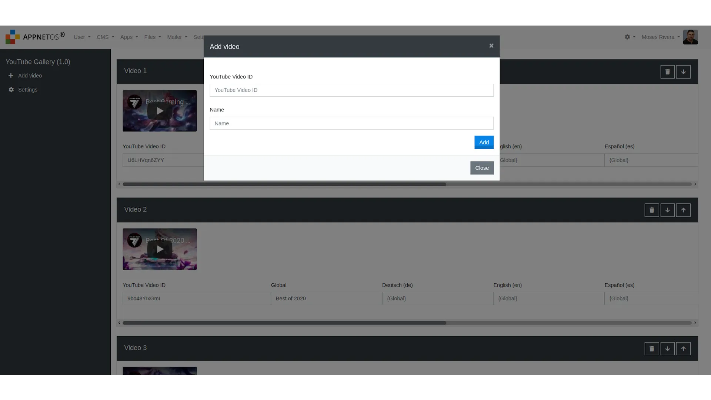Click the Best Gaming video thumbnail

coord(160,110)
